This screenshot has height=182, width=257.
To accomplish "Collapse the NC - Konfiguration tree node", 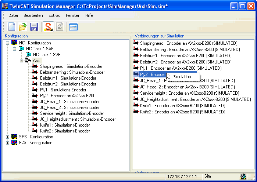I will pyautogui.click(x=7, y=43).
